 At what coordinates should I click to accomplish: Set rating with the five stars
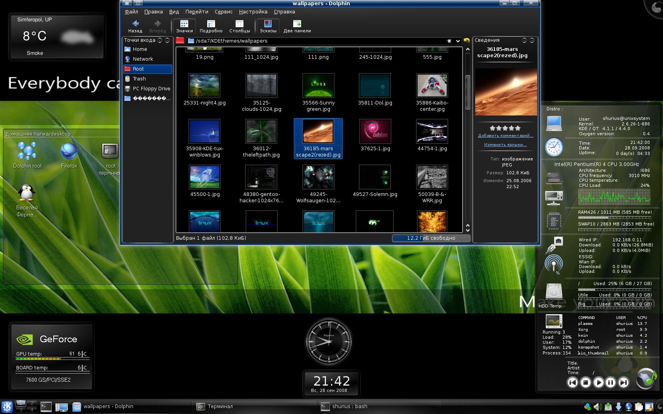[x=505, y=128]
